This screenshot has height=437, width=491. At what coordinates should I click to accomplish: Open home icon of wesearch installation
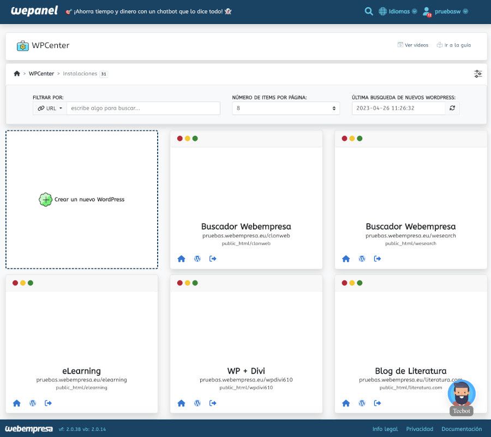click(x=346, y=259)
